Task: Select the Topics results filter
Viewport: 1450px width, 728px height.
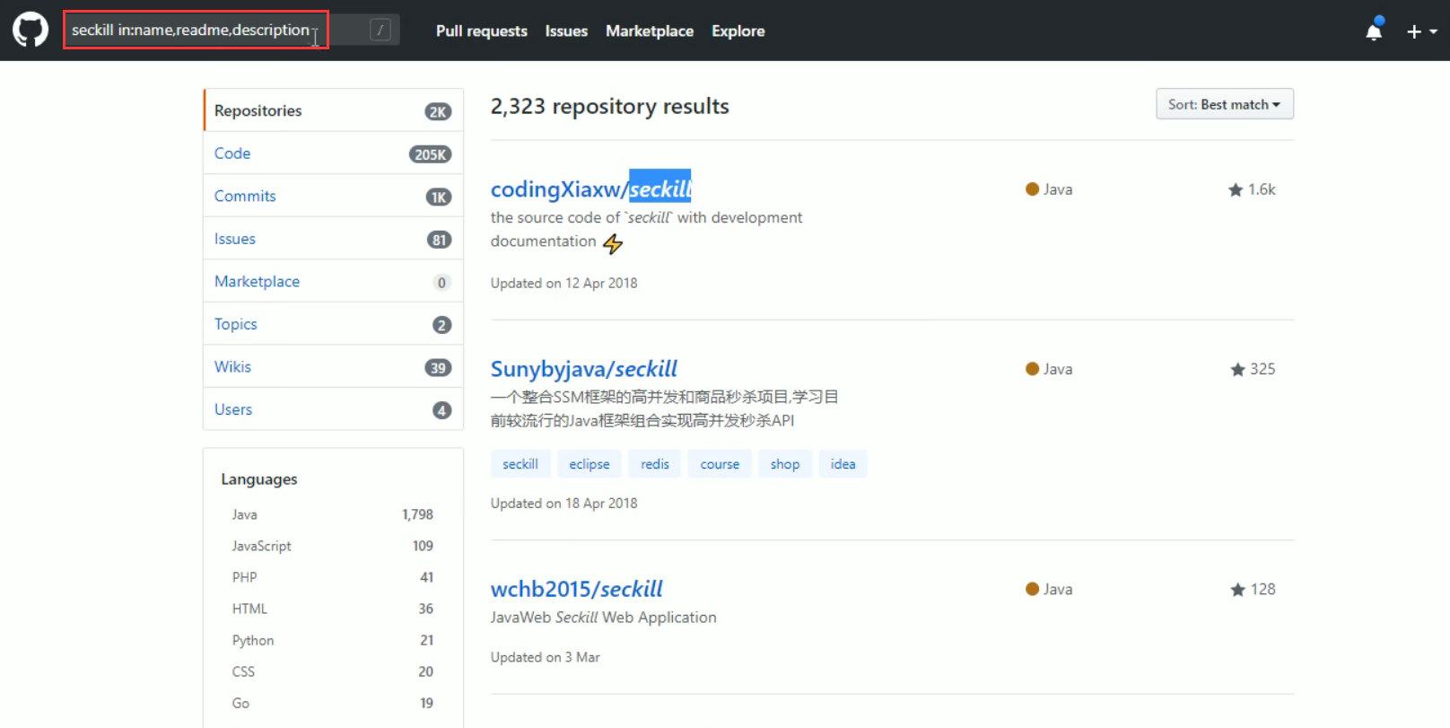Action: [333, 324]
